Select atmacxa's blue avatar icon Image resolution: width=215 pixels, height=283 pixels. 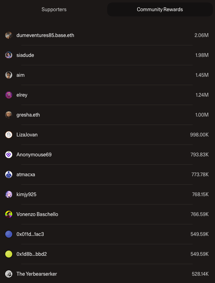coord(9,174)
